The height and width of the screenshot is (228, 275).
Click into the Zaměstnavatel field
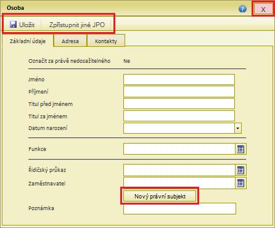click(x=179, y=183)
